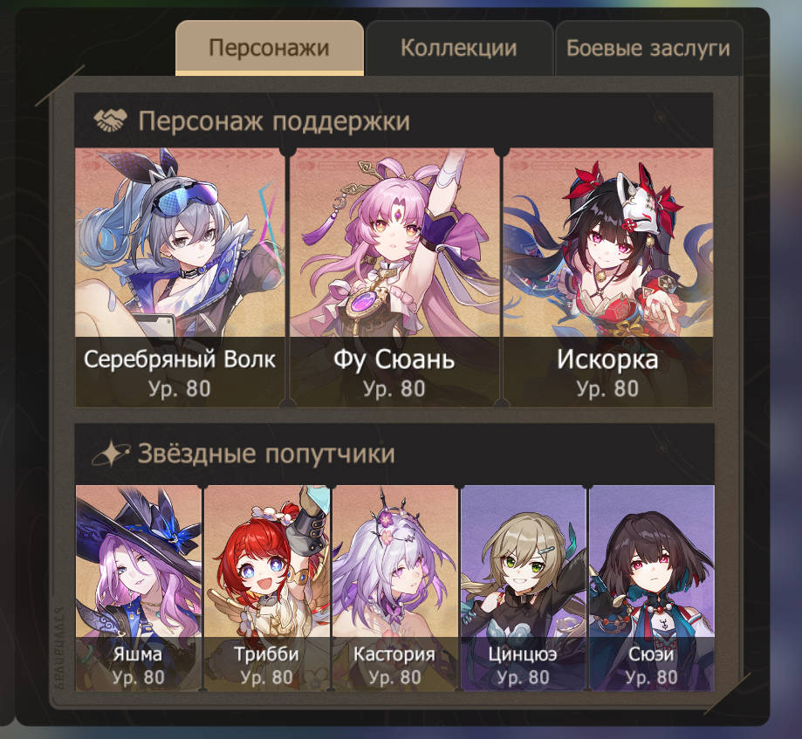Open the Боевые заслуги tab
This screenshot has width=802, height=739.
tap(648, 48)
